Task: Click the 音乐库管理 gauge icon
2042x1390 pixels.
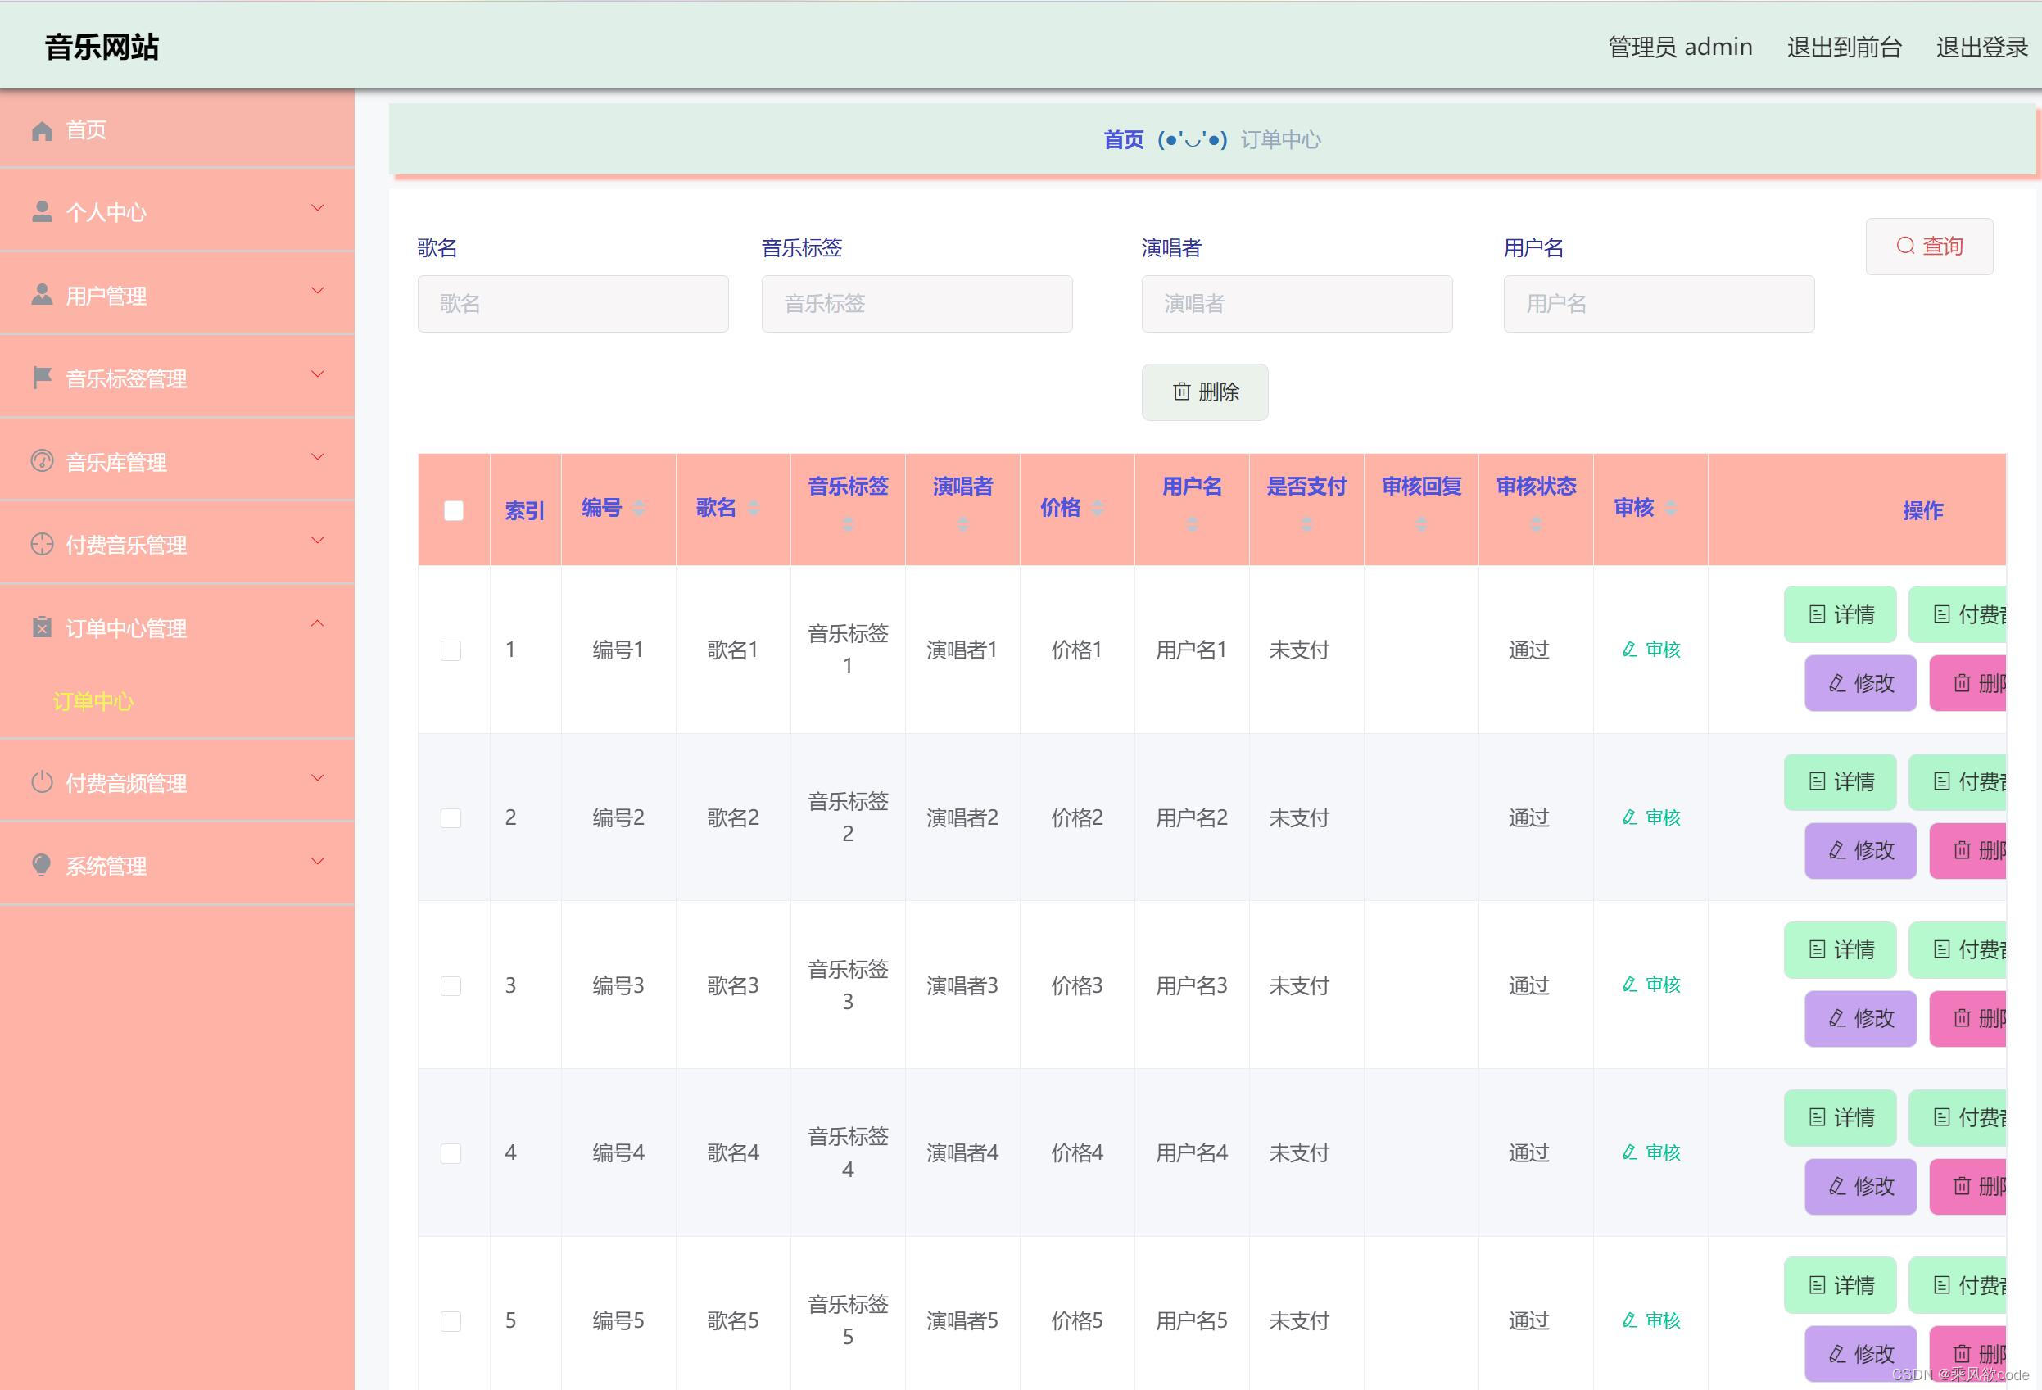Action: click(41, 461)
